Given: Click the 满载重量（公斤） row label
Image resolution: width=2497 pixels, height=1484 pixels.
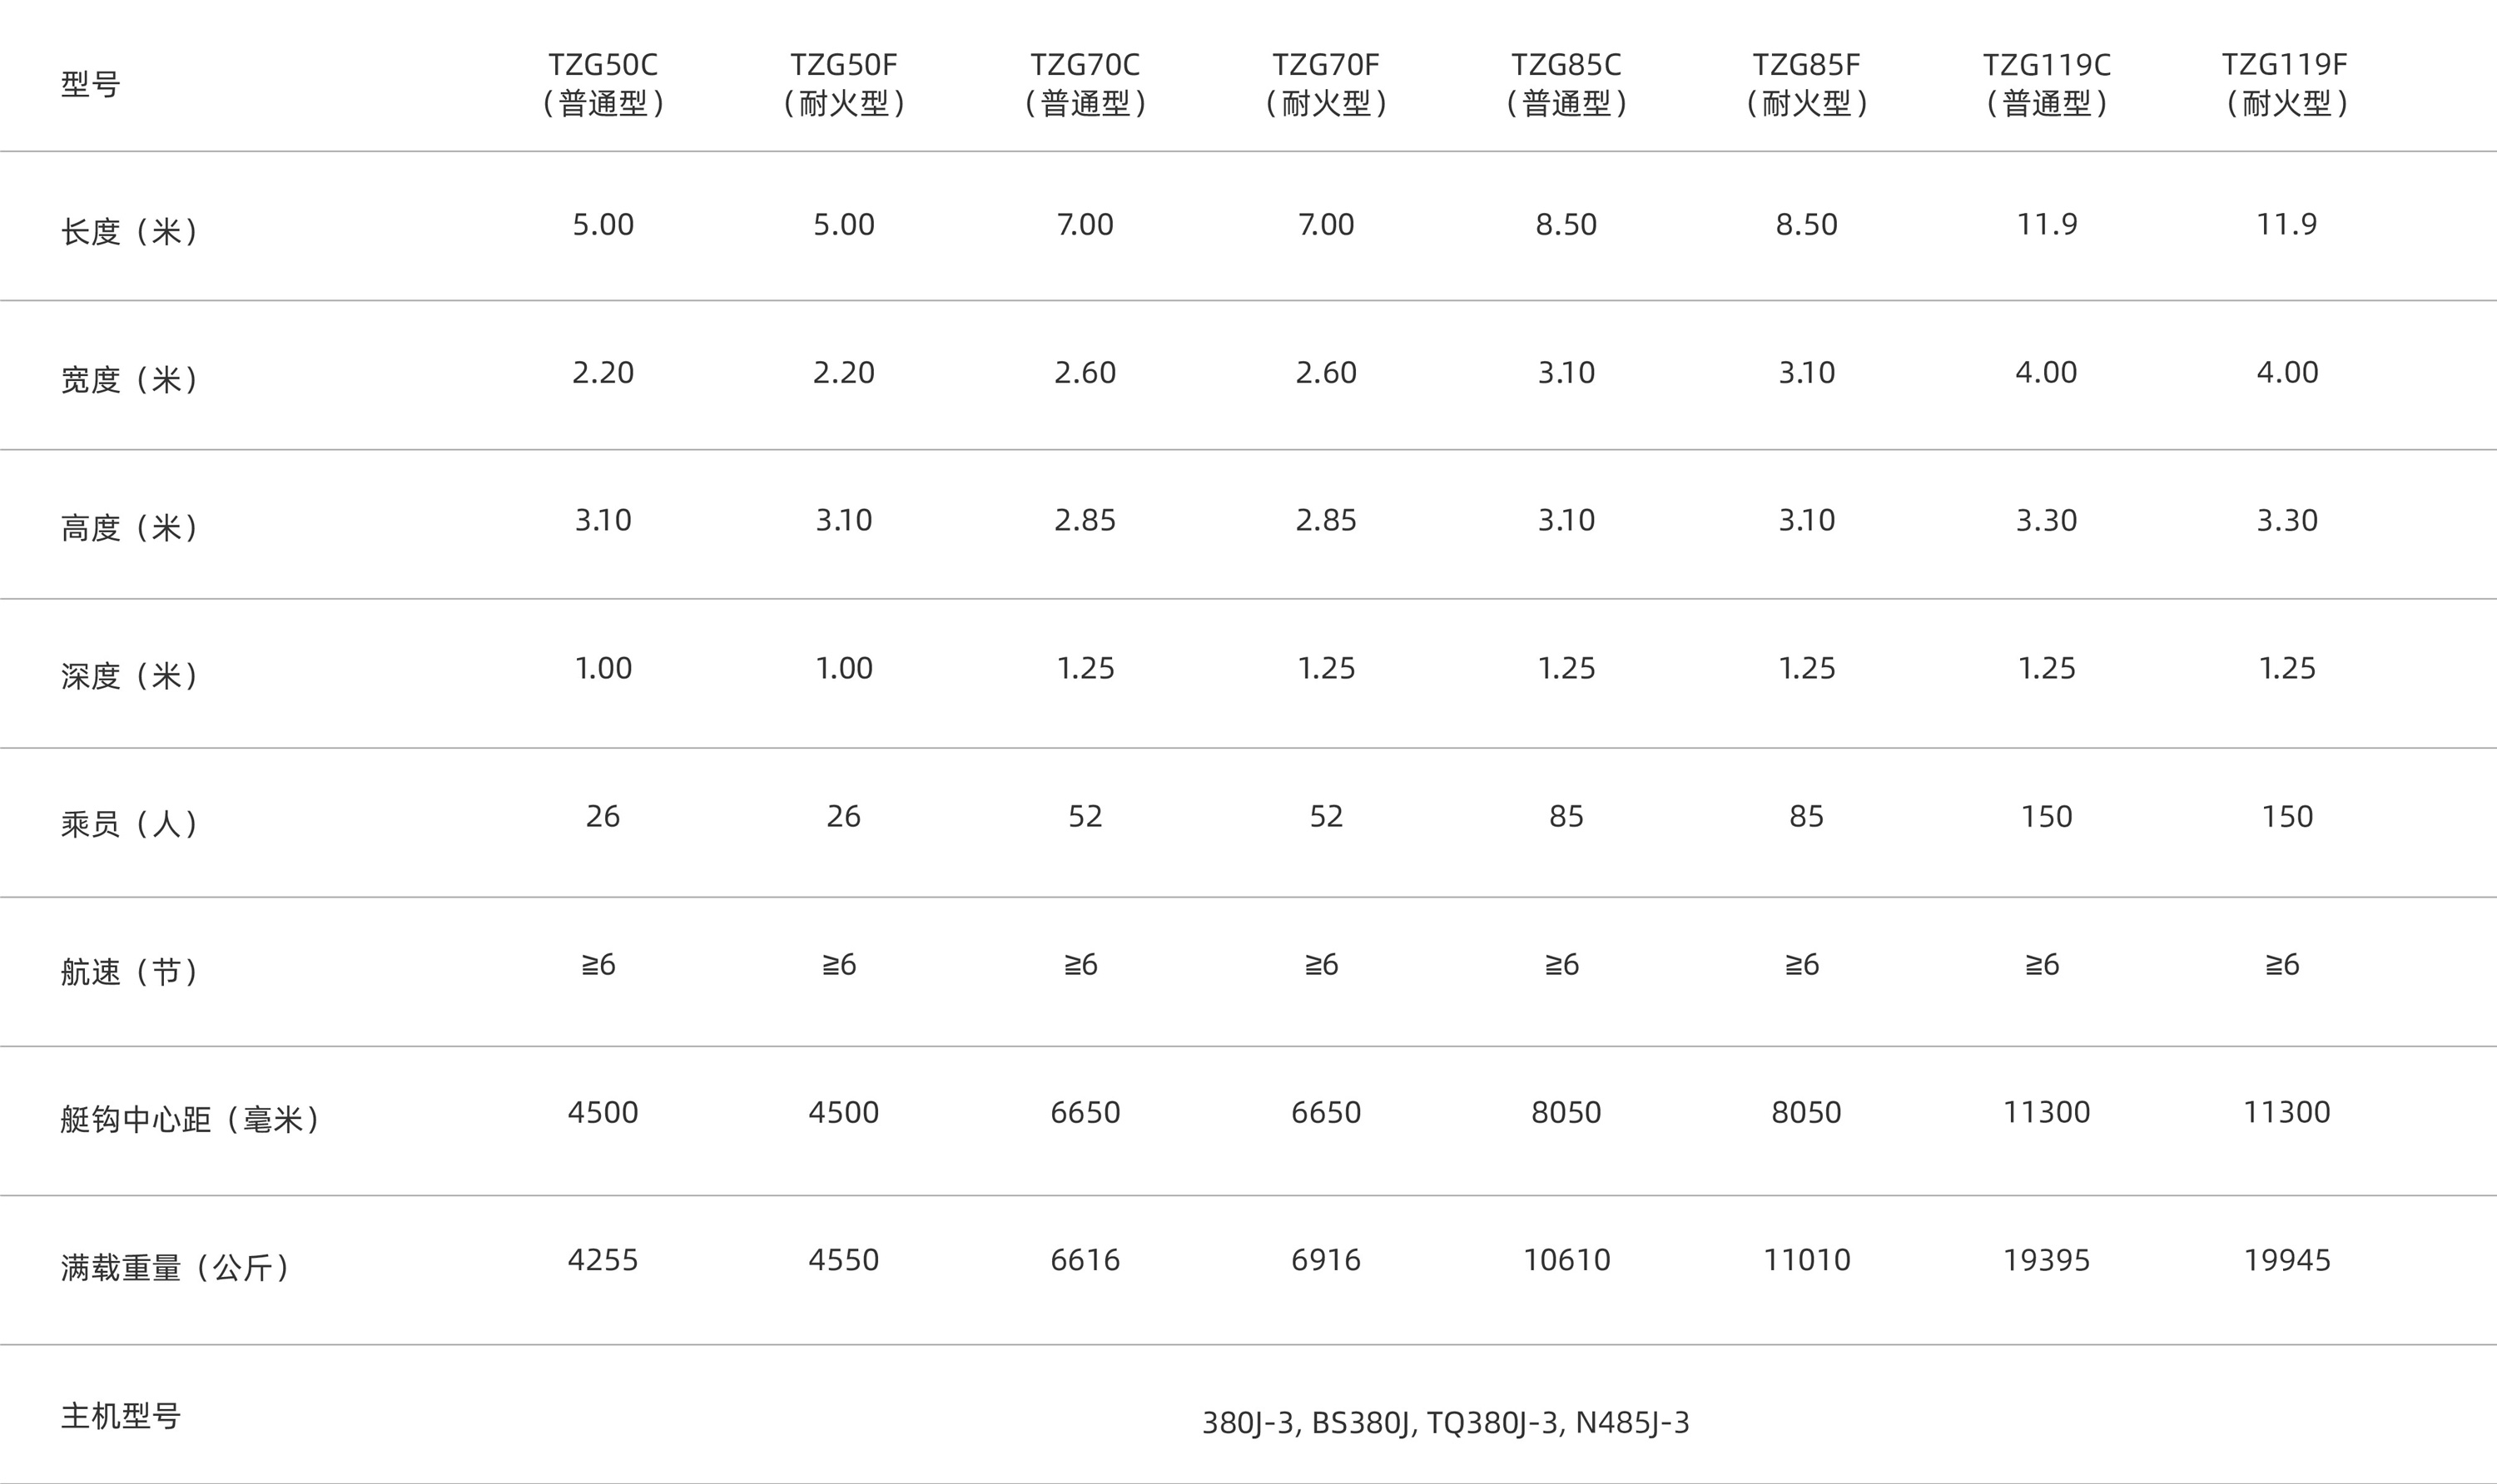Looking at the screenshot, I should coord(175,1268).
